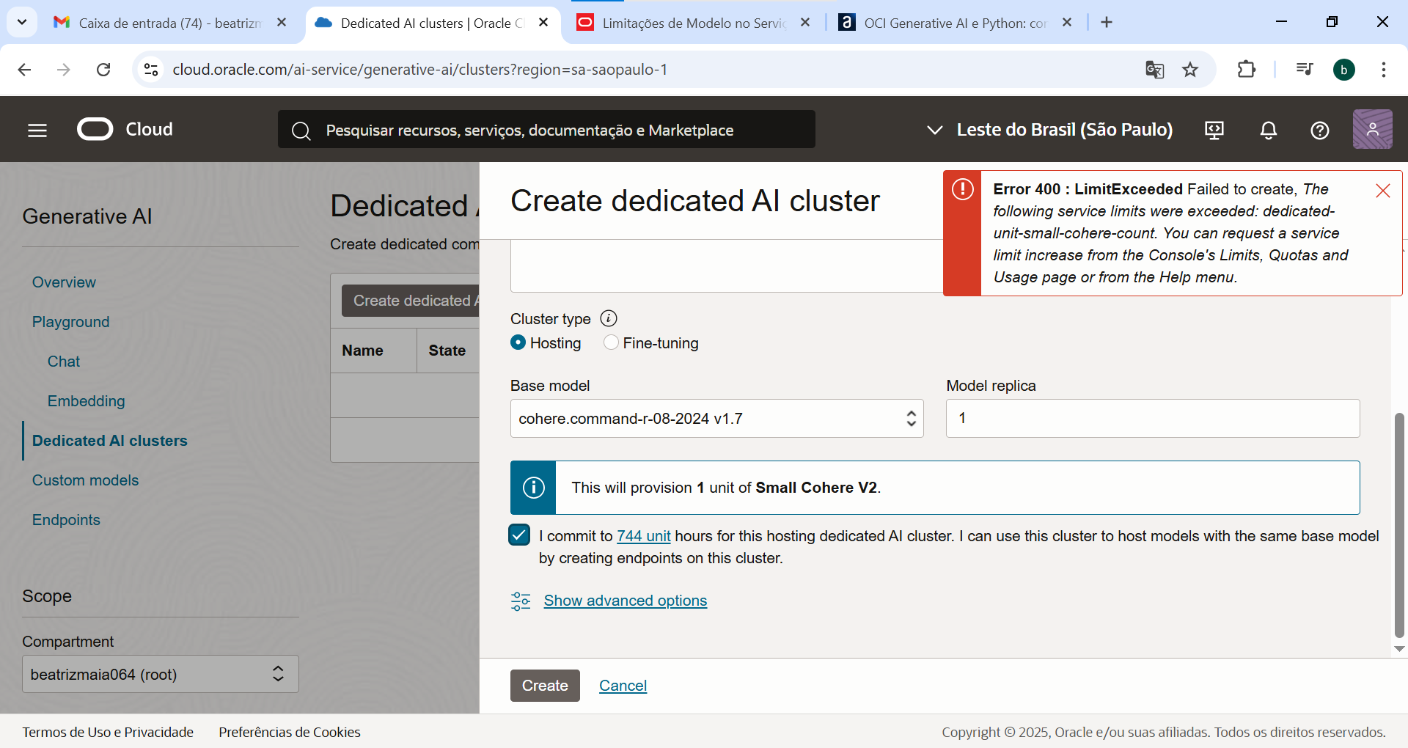Open the media control icon in Chrome toolbar
The width and height of the screenshot is (1408, 748).
click(1304, 70)
